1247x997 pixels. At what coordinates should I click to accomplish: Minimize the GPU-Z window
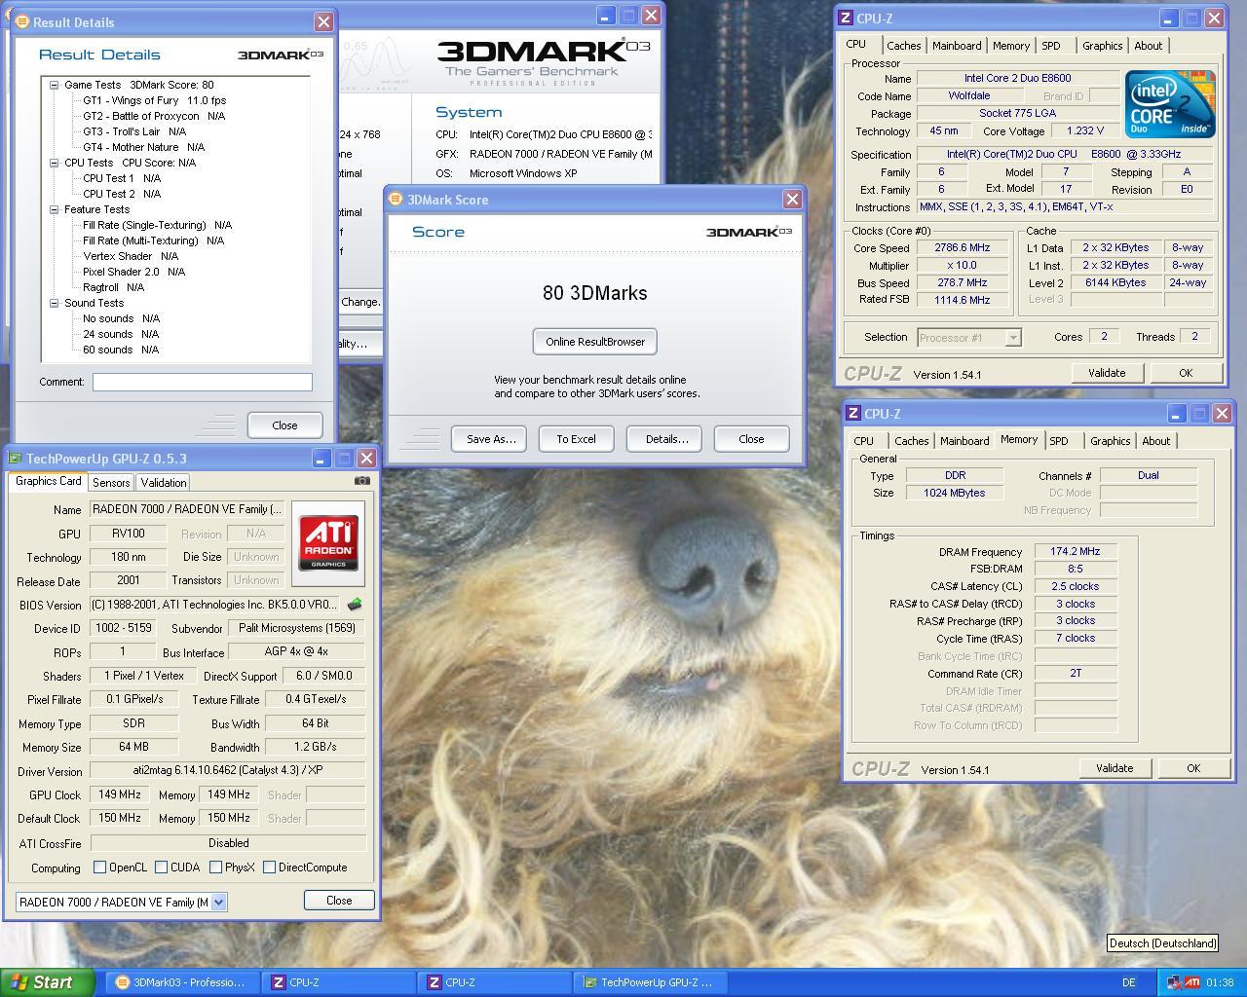coord(321,458)
